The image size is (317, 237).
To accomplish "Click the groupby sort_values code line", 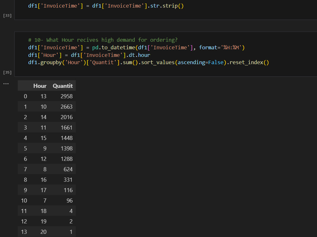I will [148, 63].
